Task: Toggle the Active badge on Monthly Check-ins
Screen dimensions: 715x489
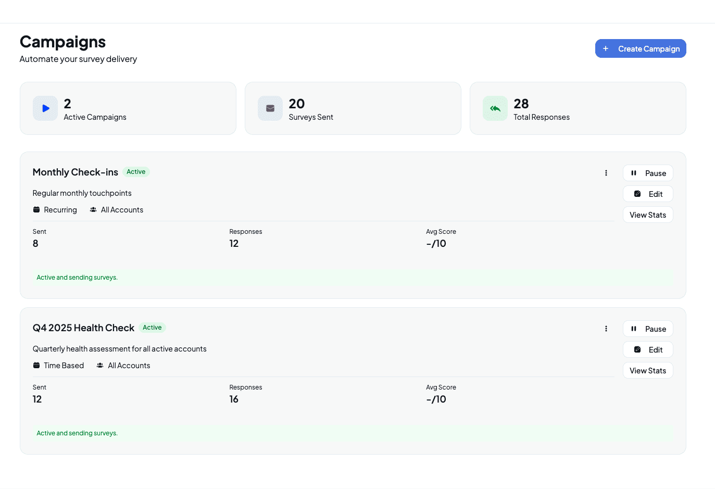Action: point(136,171)
